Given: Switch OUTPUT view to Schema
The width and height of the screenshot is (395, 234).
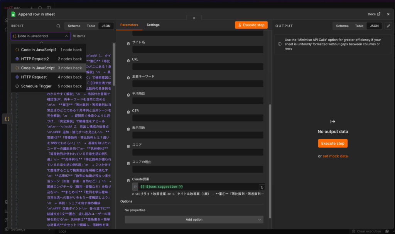Looking at the screenshot, I should (342, 26).
